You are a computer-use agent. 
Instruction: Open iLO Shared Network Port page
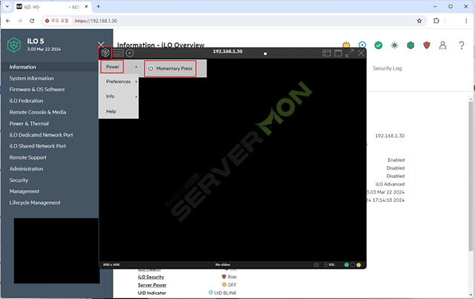click(37, 146)
